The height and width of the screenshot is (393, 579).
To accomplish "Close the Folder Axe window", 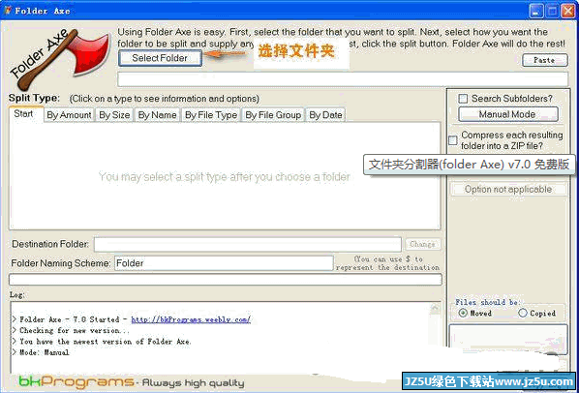I will coord(568,11).
